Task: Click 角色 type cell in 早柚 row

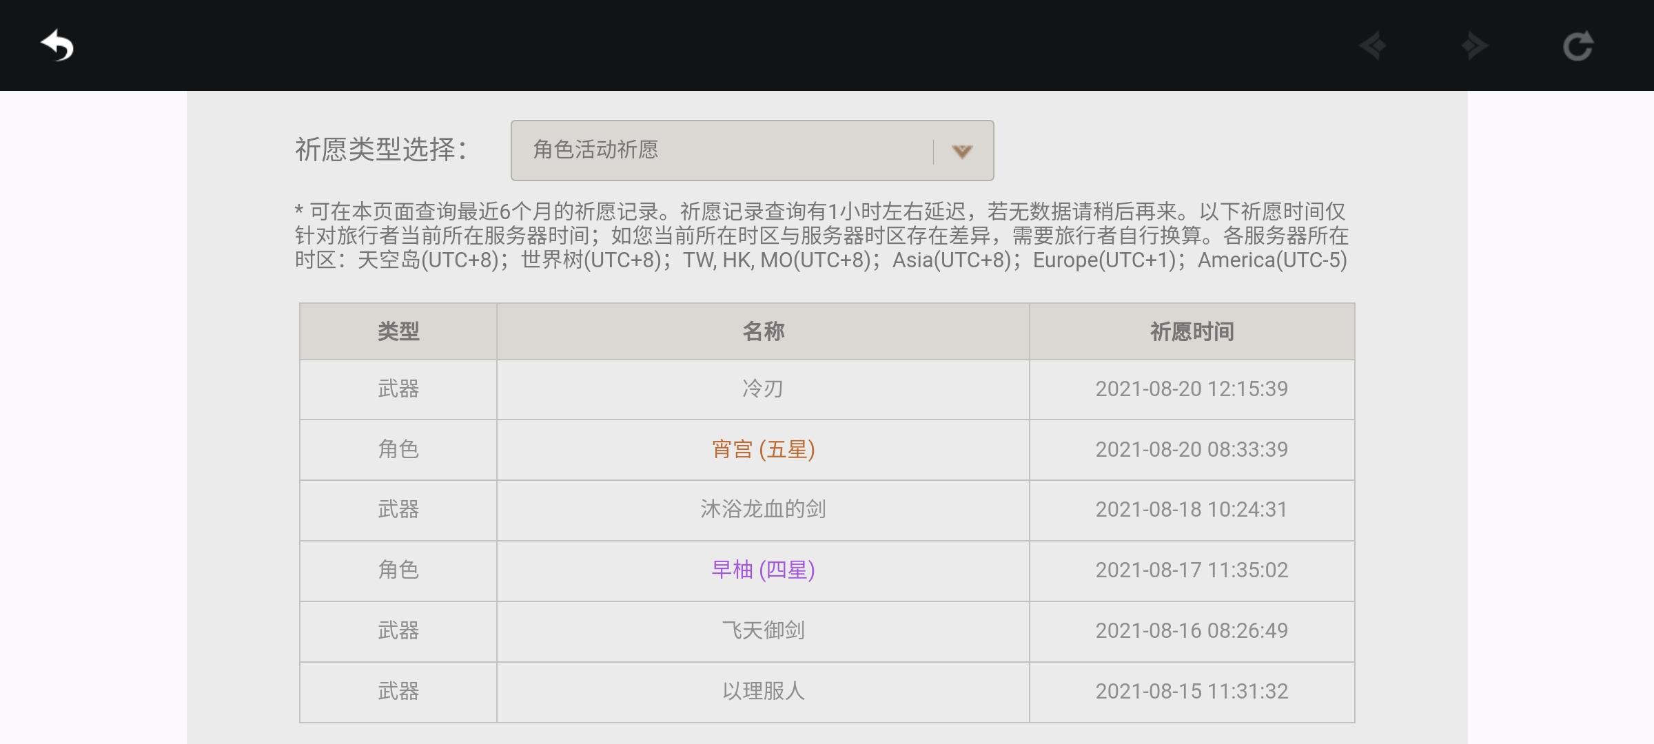Action: pos(398,570)
